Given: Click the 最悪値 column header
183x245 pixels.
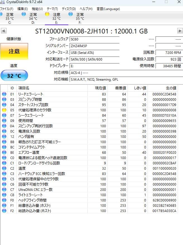Looking at the screenshot, I should pos(117,88).
